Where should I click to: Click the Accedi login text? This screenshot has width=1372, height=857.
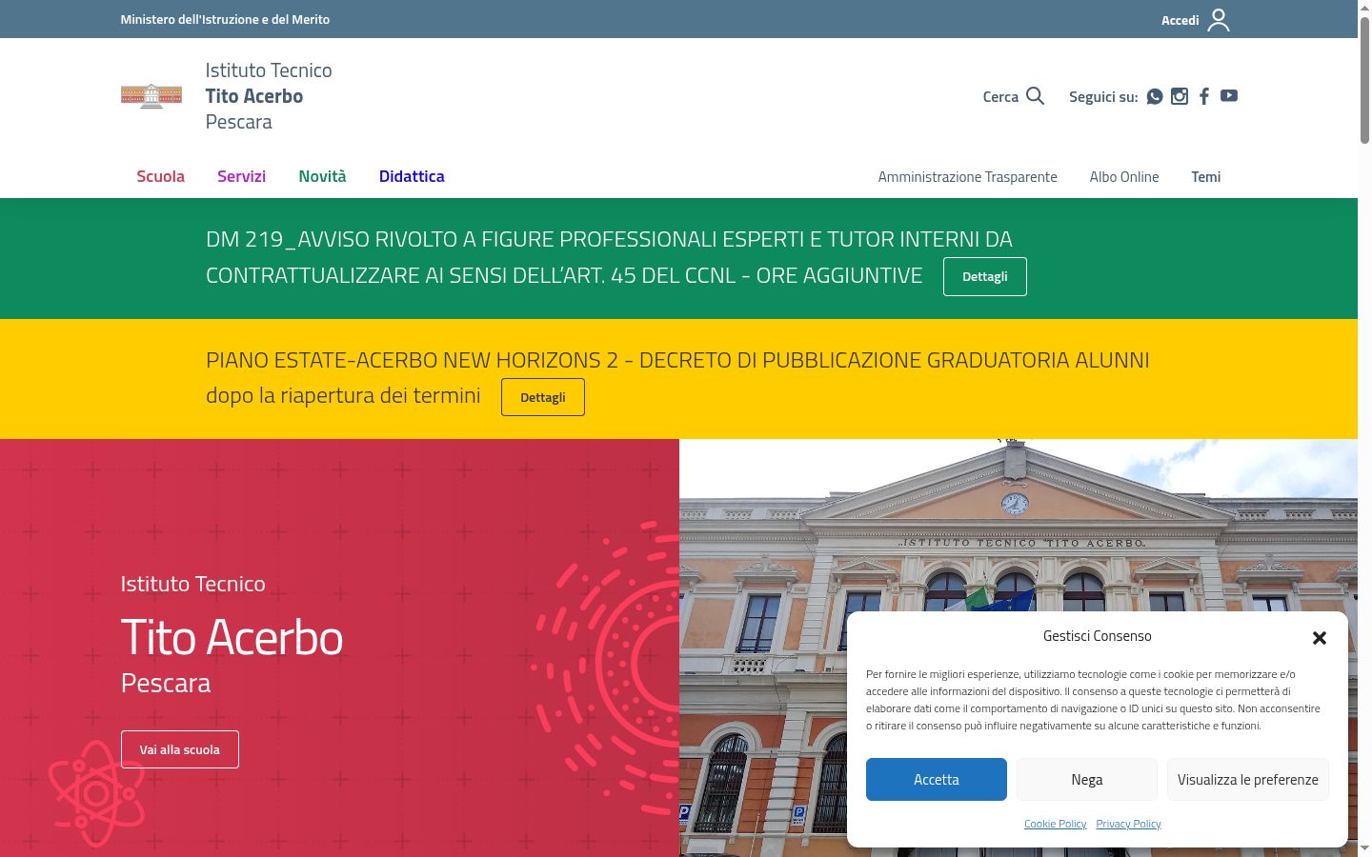tap(1180, 20)
